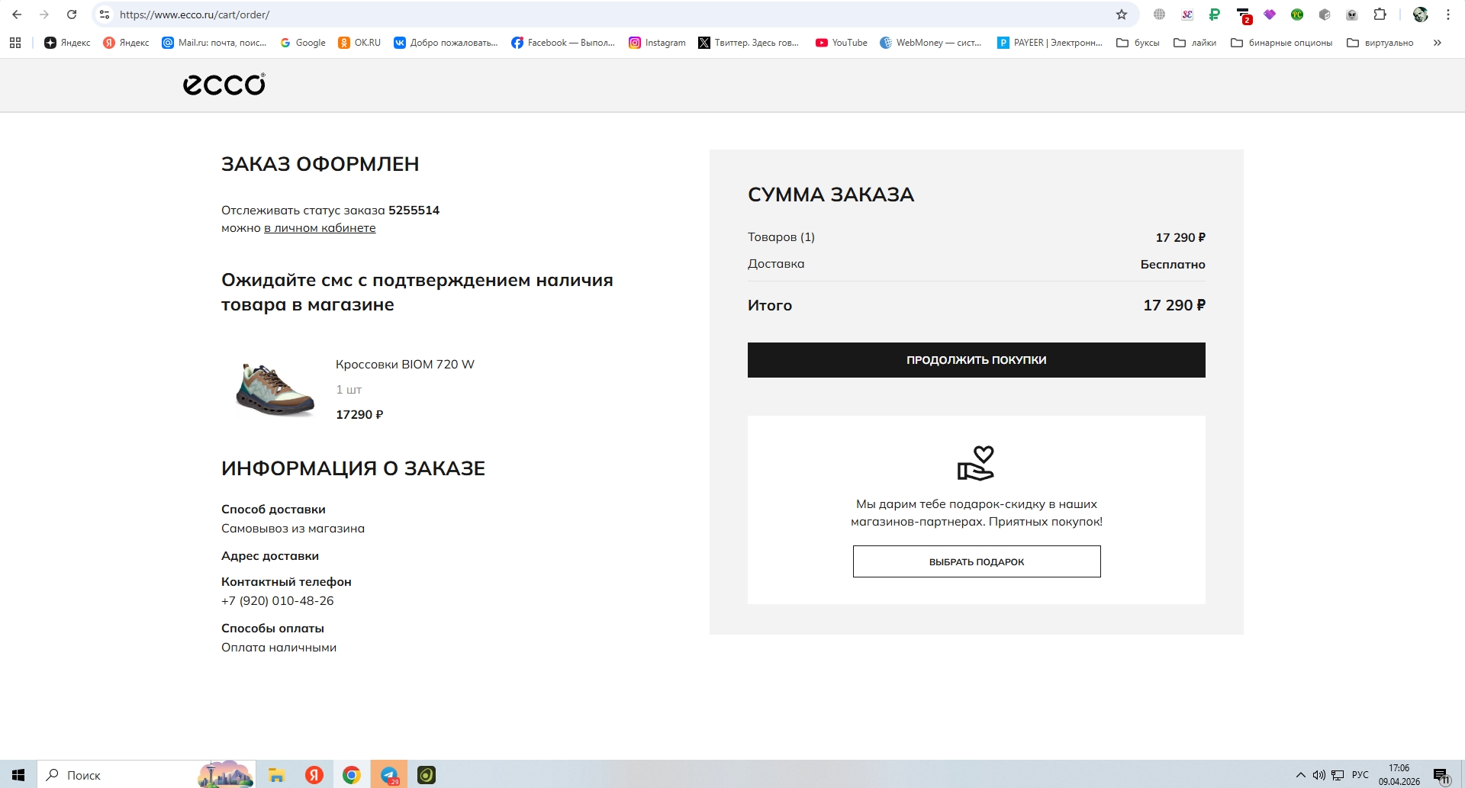Open the Chrome extensions puzzle menu
Screen dimensions: 1465x788
tap(1380, 14)
